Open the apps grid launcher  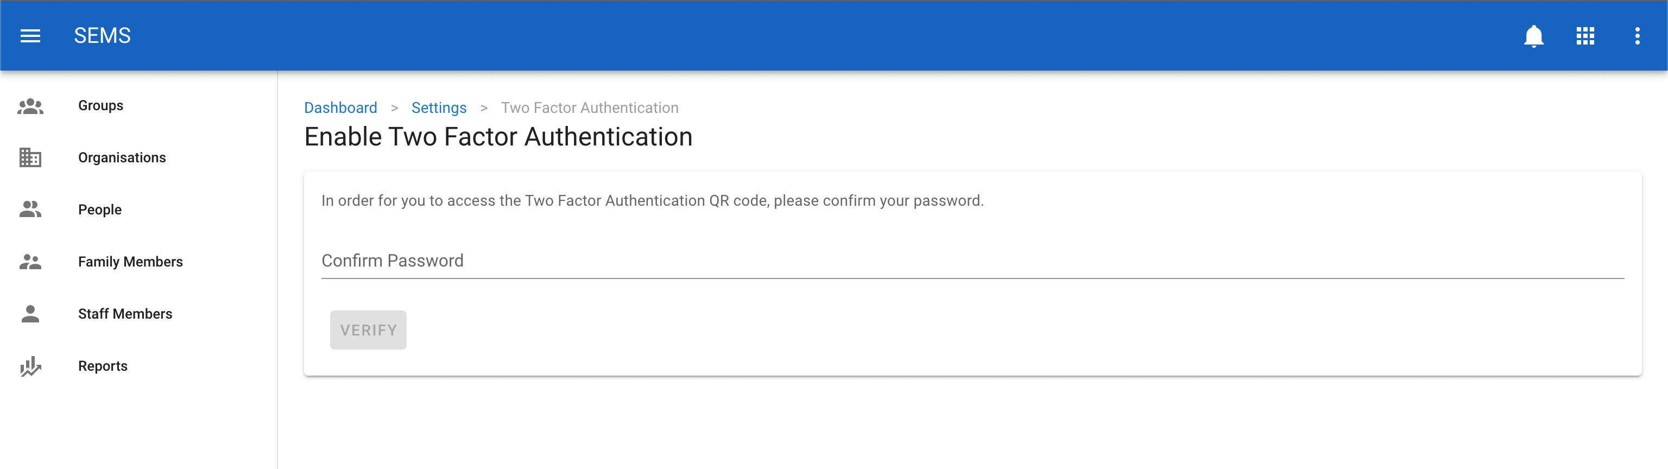click(1585, 36)
